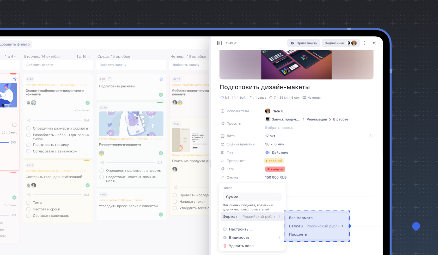438x255 pixels.
Task: Expand the Валюты currency submenu
Action: pos(316,226)
